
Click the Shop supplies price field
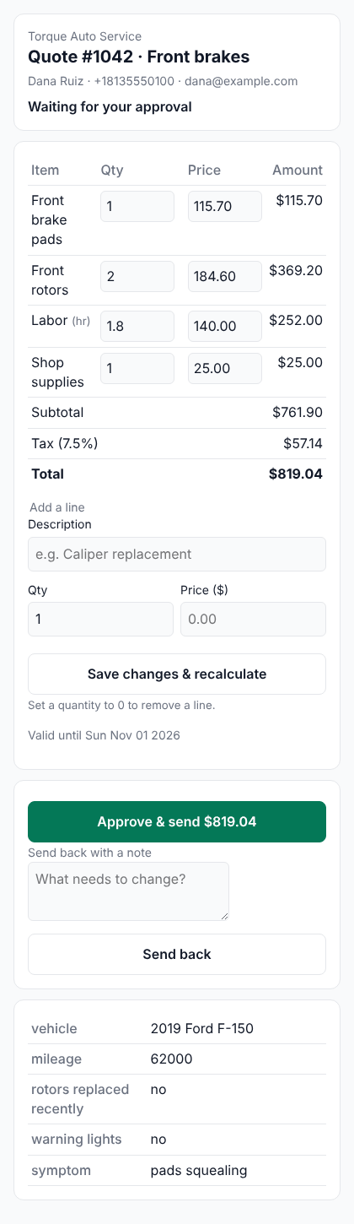pyautogui.click(x=225, y=368)
